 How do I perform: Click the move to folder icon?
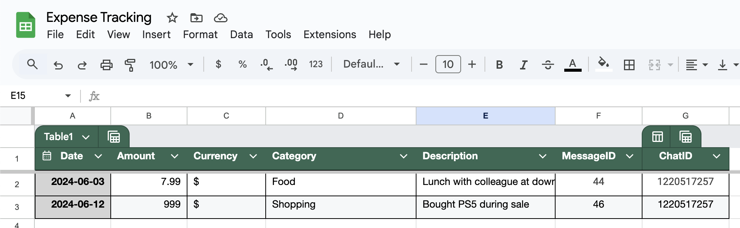pos(196,18)
